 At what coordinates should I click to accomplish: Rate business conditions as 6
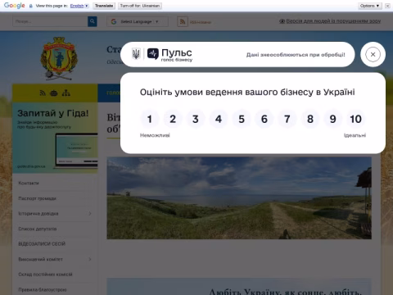(x=264, y=119)
